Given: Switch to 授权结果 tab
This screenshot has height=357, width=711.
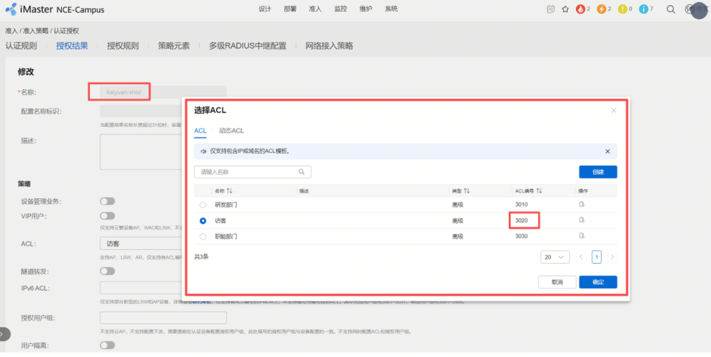Looking at the screenshot, I should (x=72, y=46).
